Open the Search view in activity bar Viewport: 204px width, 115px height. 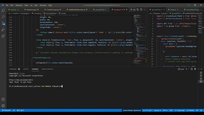point(3,17)
